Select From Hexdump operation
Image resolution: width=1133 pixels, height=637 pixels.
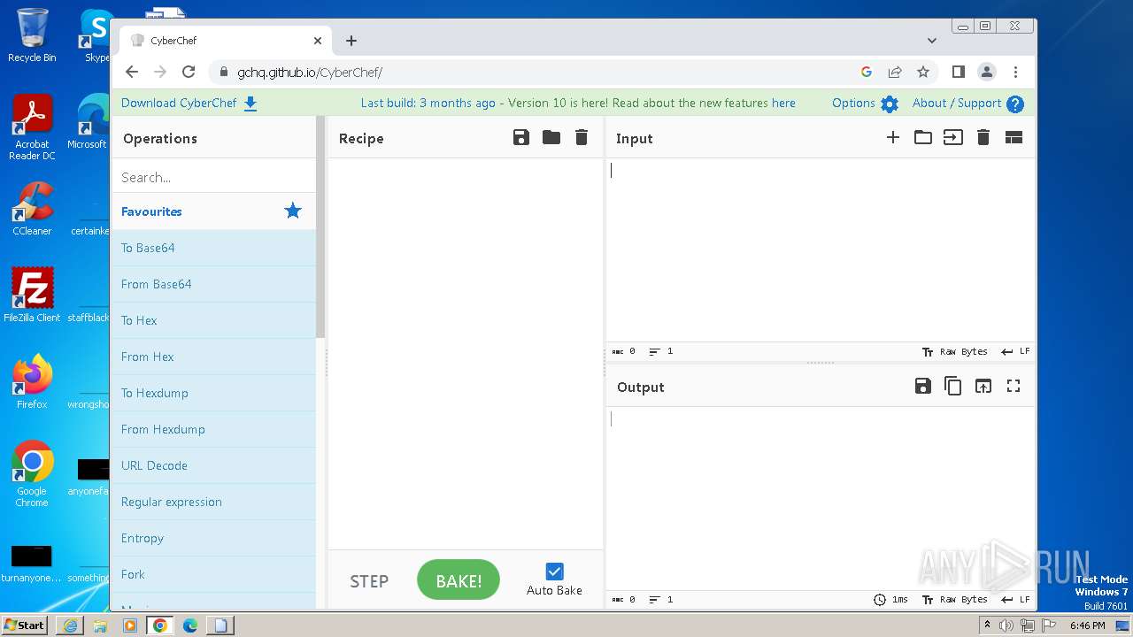[213, 429]
